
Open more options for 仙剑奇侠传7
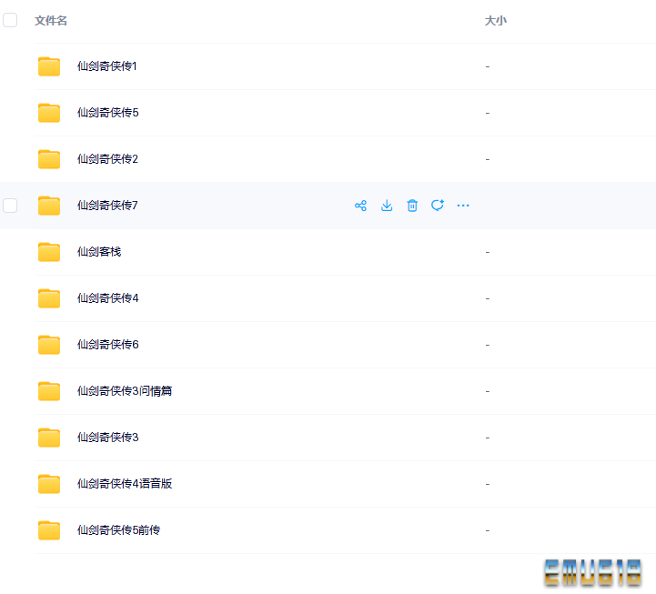coord(463,206)
